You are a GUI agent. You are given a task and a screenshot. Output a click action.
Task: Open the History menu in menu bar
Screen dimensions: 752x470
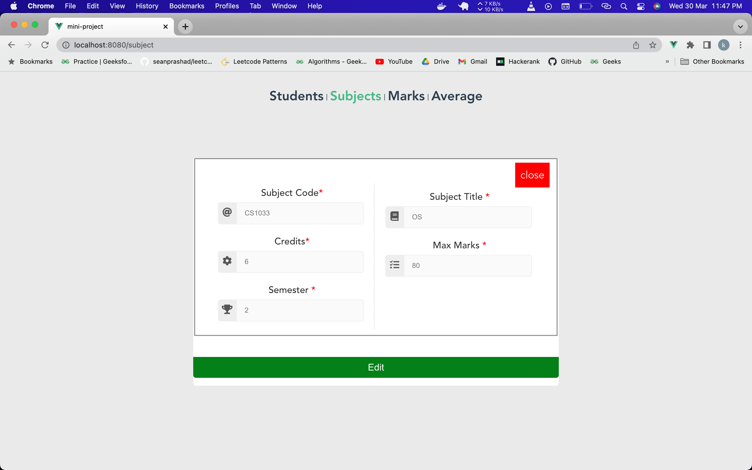[147, 6]
